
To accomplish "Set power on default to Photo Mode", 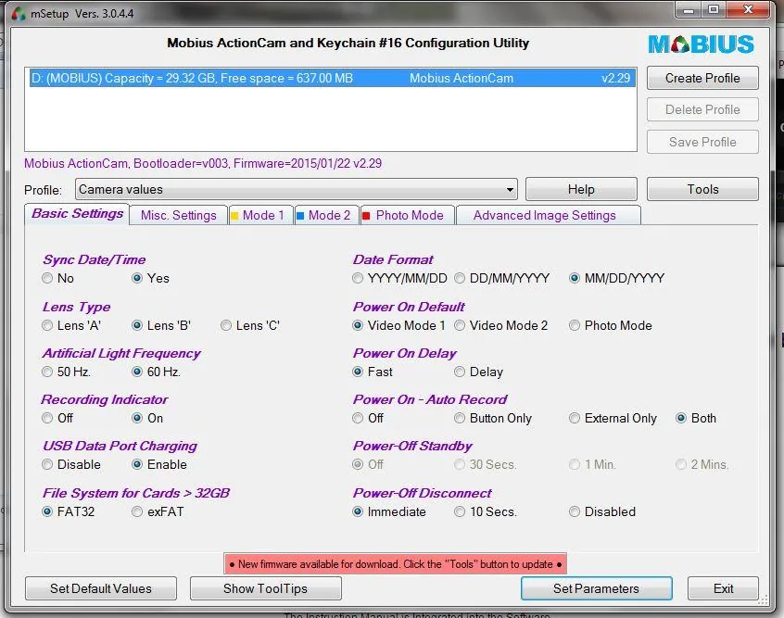I will tap(611, 326).
